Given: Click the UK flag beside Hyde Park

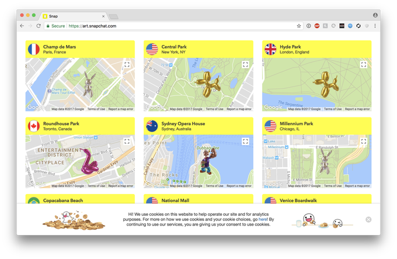Looking at the screenshot, I should pyautogui.click(x=270, y=49).
